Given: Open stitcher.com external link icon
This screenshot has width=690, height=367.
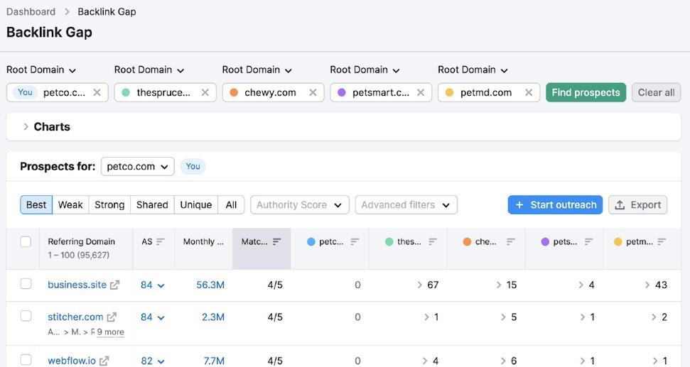Looking at the screenshot, I should (112, 317).
